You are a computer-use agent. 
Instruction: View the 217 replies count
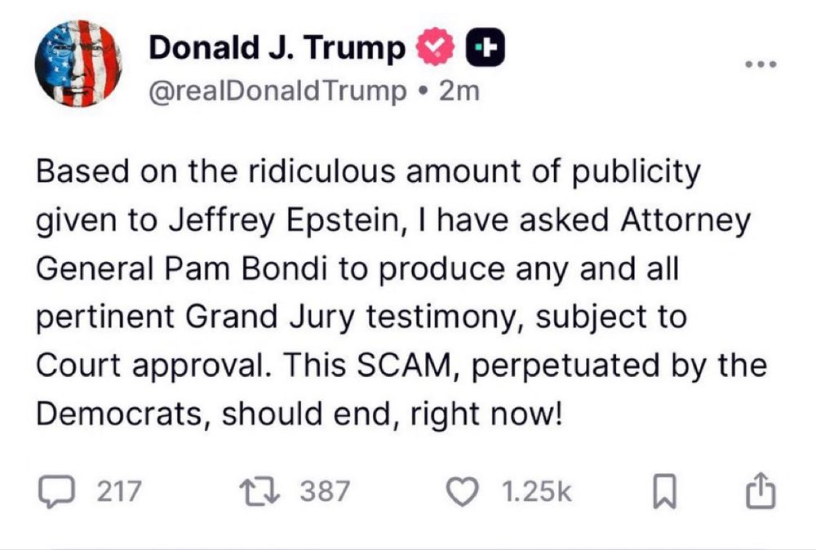[x=119, y=491]
